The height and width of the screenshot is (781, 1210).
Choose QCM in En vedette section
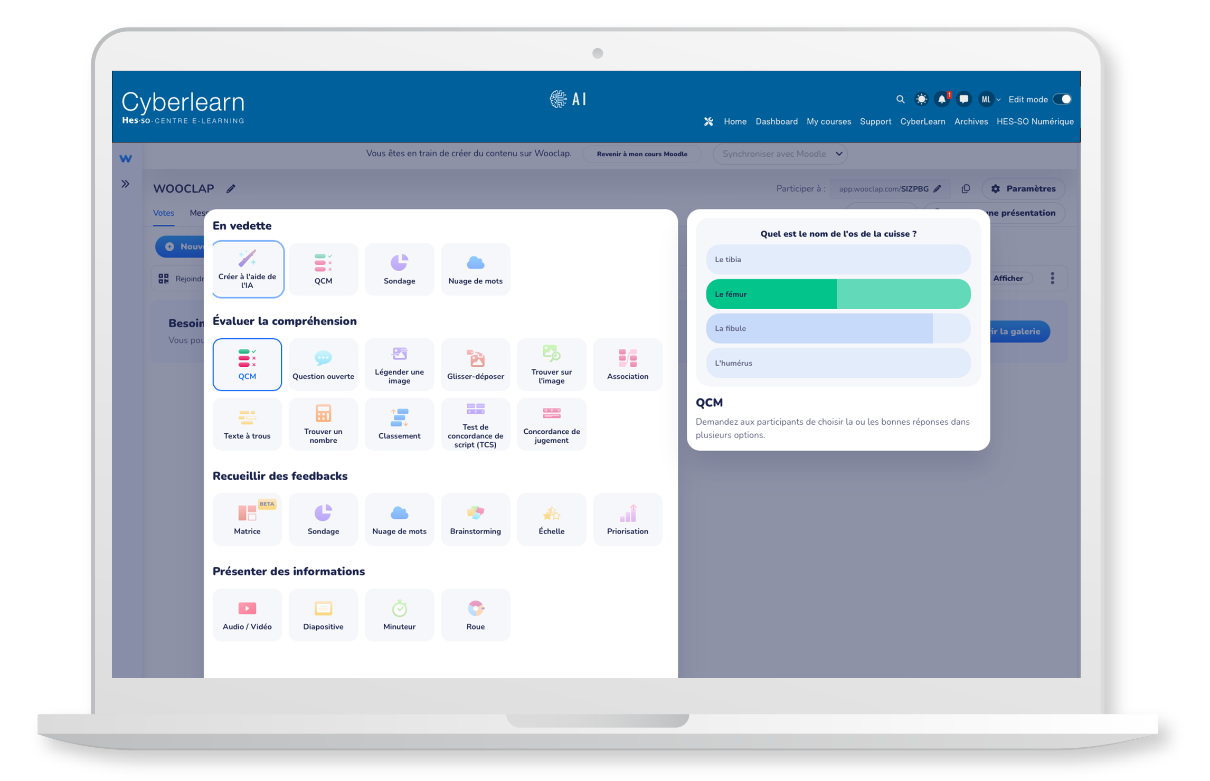[x=323, y=269]
